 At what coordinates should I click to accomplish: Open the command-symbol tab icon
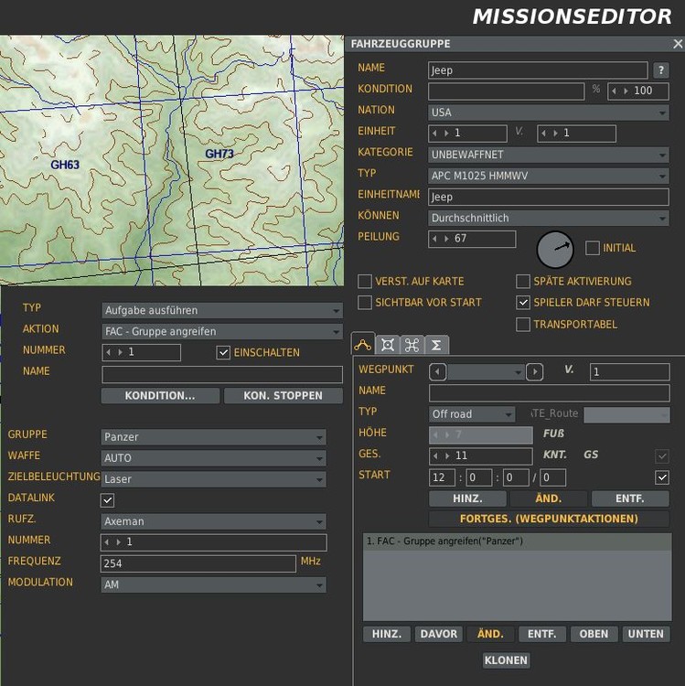point(412,345)
